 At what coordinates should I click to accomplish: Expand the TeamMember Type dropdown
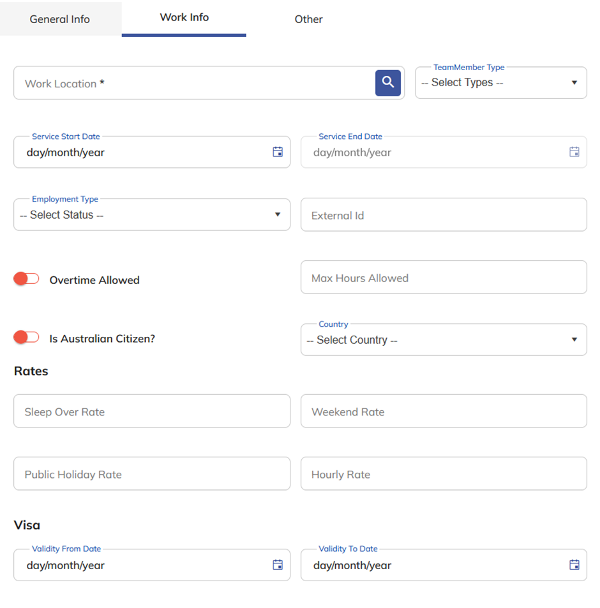tap(500, 83)
